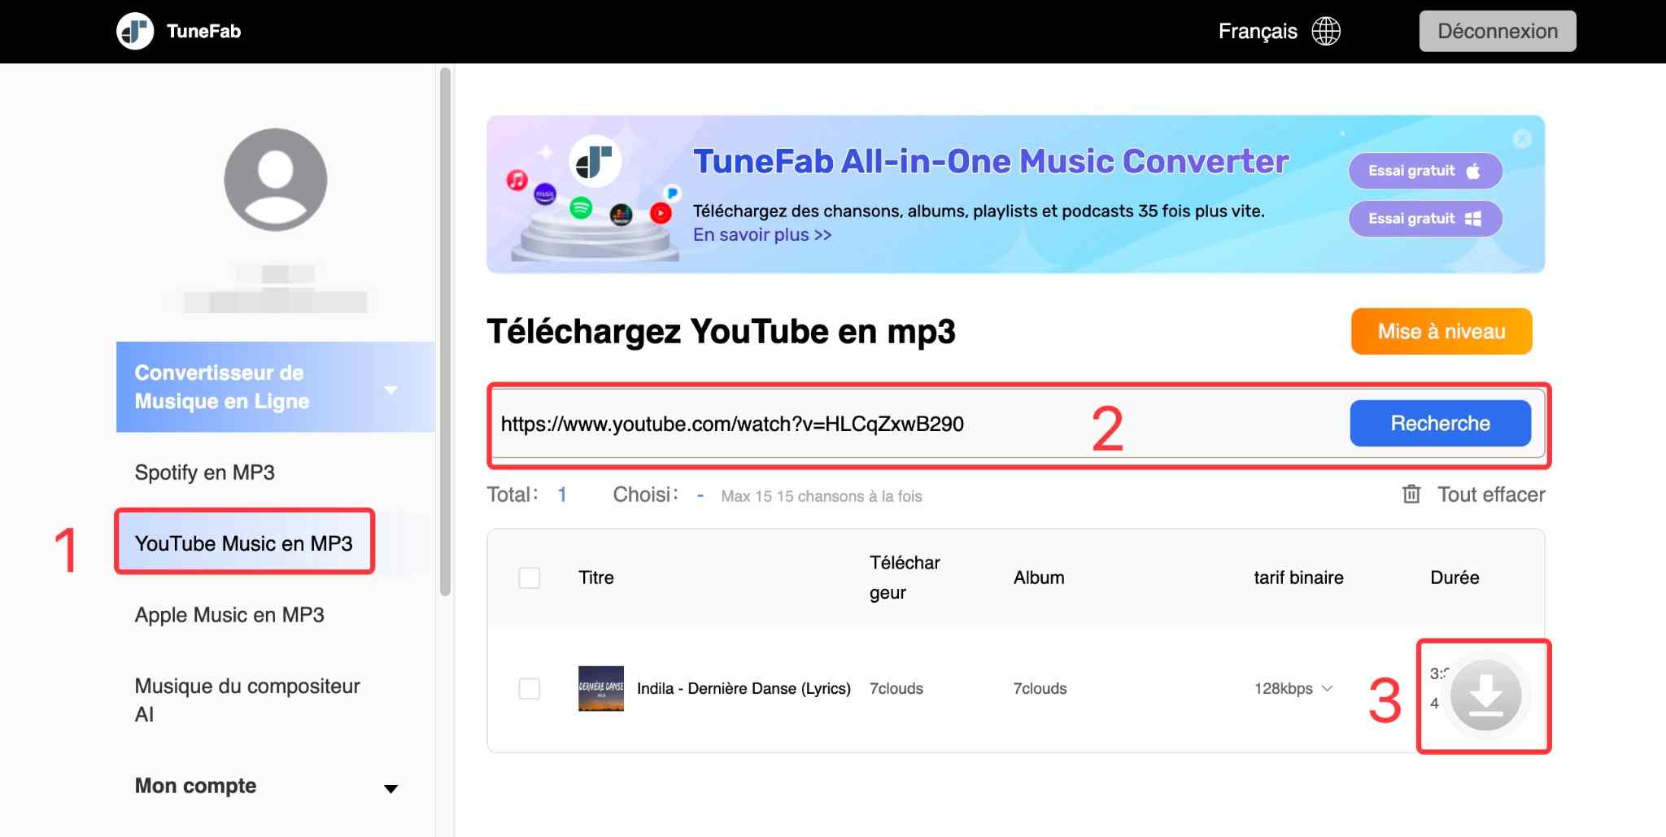The width and height of the screenshot is (1666, 837).
Task: Open the language globe icon
Action: click(x=1327, y=30)
